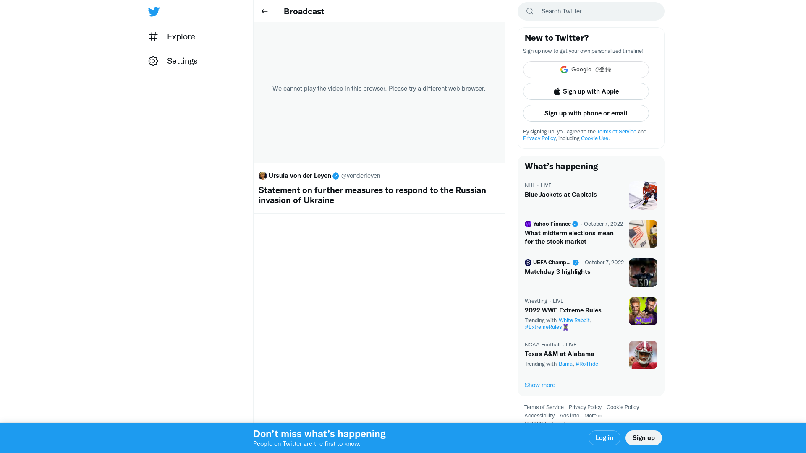Open the #ExtremeRules hashtag link
The image size is (806, 453).
tap(543, 327)
